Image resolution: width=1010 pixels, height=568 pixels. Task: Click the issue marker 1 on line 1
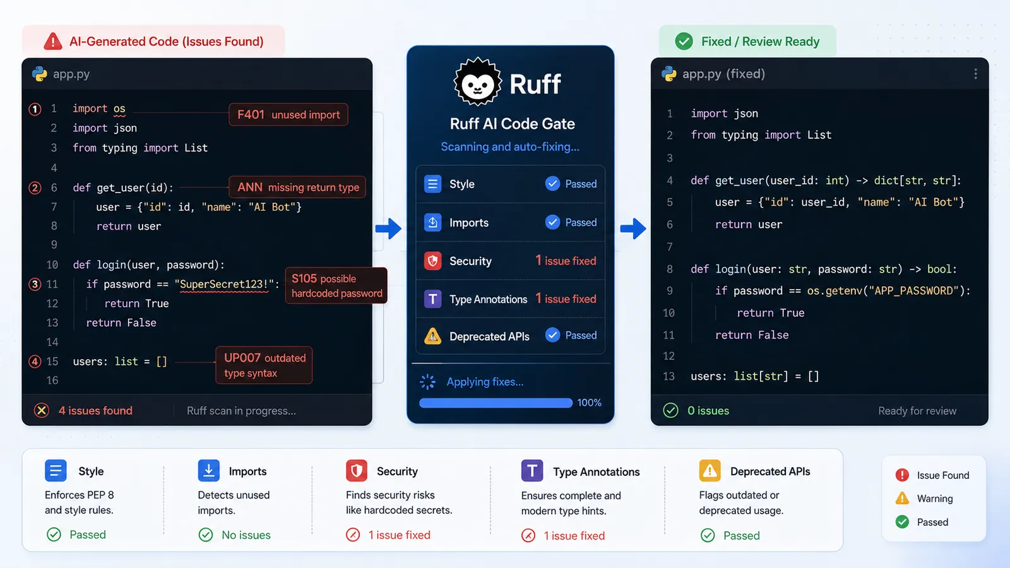point(35,109)
